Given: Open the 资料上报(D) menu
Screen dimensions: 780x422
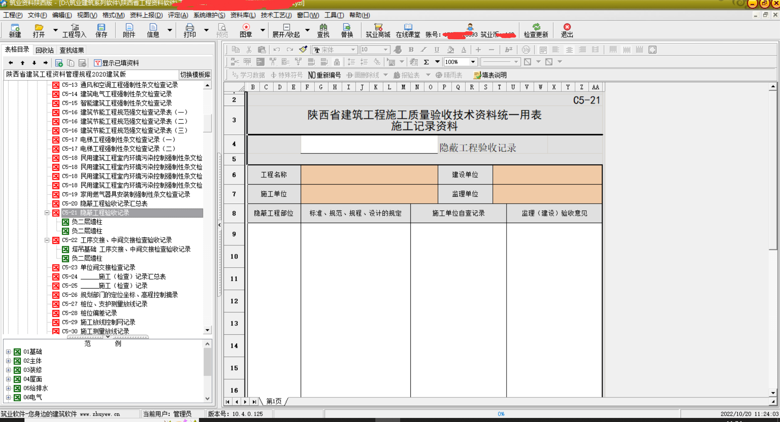Looking at the screenshot, I should 146,15.
